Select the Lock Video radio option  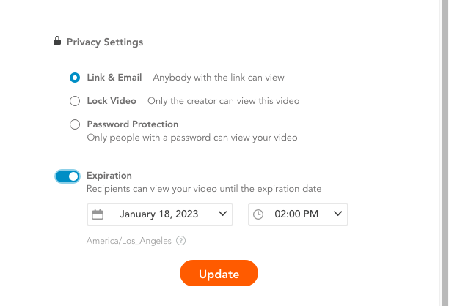coord(75,101)
